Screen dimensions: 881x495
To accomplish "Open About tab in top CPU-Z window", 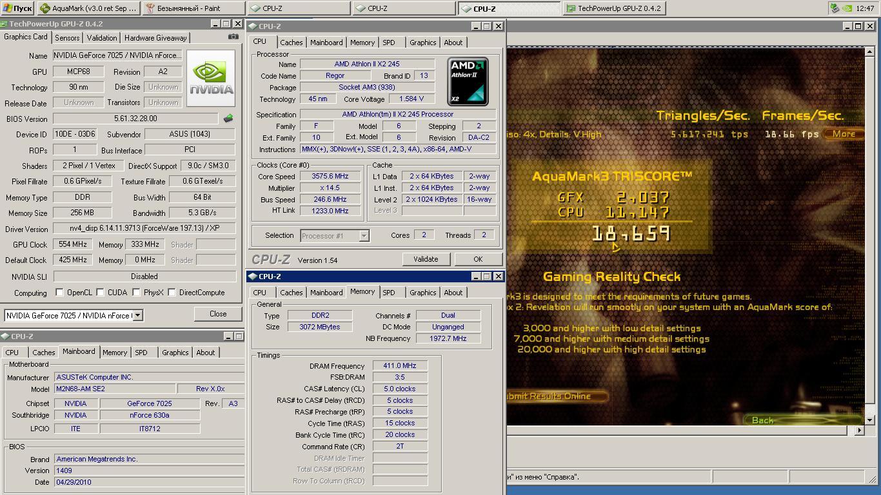I will pos(453,43).
